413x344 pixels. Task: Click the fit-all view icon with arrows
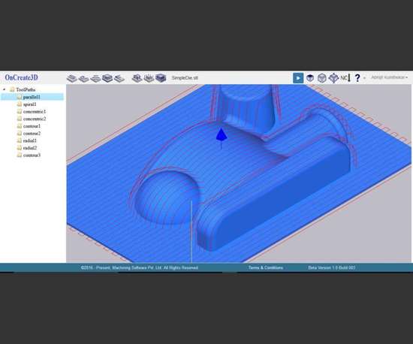point(333,78)
